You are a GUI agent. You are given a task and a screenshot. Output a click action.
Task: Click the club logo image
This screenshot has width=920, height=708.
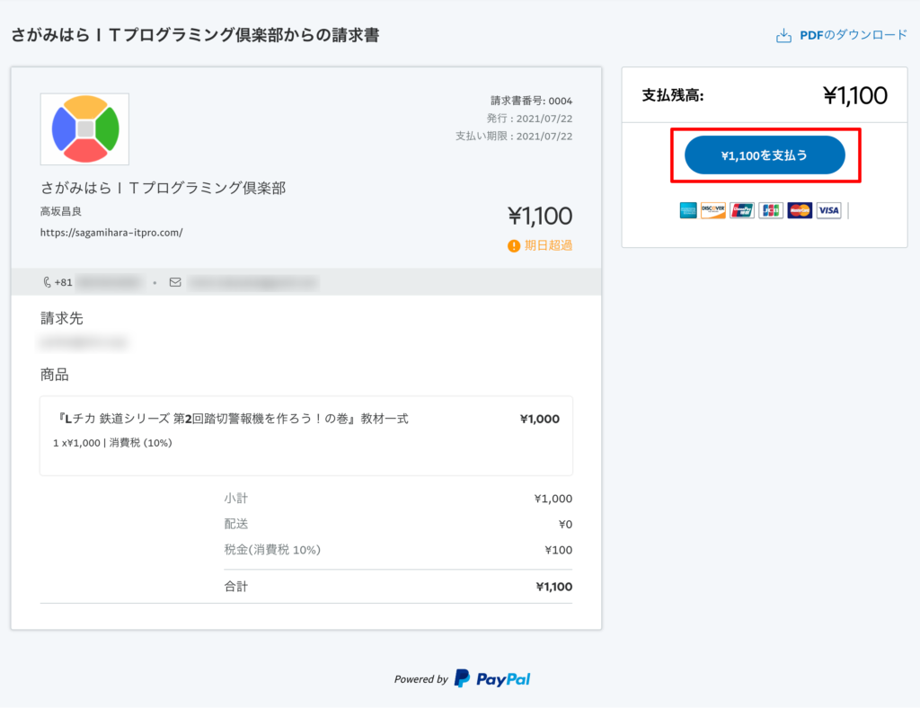point(84,128)
